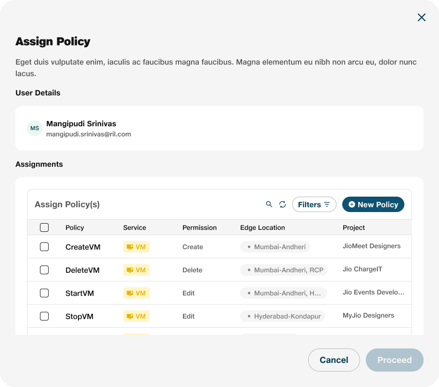The image size is (439, 387).
Task: Click the user name Mangipudi Srinivas
Action: (81, 123)
